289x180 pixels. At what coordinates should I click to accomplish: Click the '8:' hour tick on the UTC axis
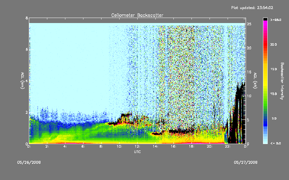102,147
